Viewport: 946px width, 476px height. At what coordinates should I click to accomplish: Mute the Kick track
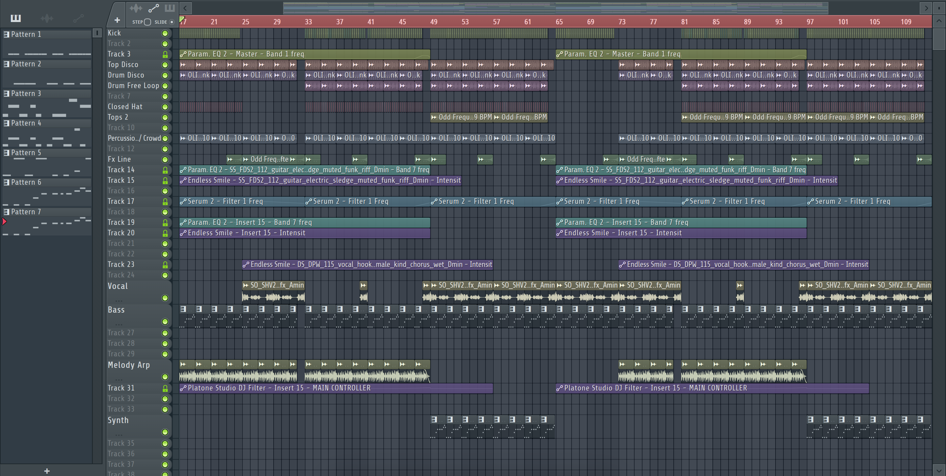point(165,34)
